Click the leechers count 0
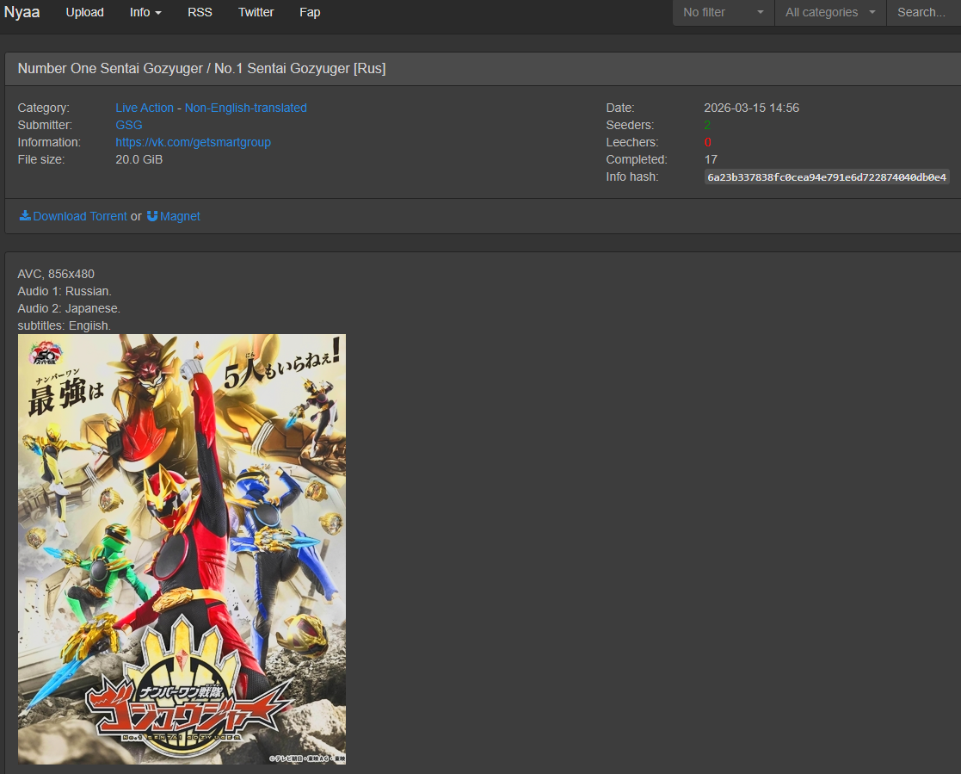Screen dimensions: 961x774 pyautogui.click(x=708, y=142)
